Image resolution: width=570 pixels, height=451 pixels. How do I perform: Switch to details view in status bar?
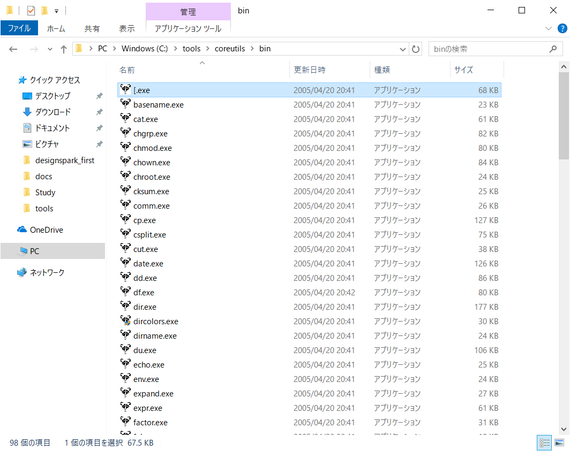544,442
